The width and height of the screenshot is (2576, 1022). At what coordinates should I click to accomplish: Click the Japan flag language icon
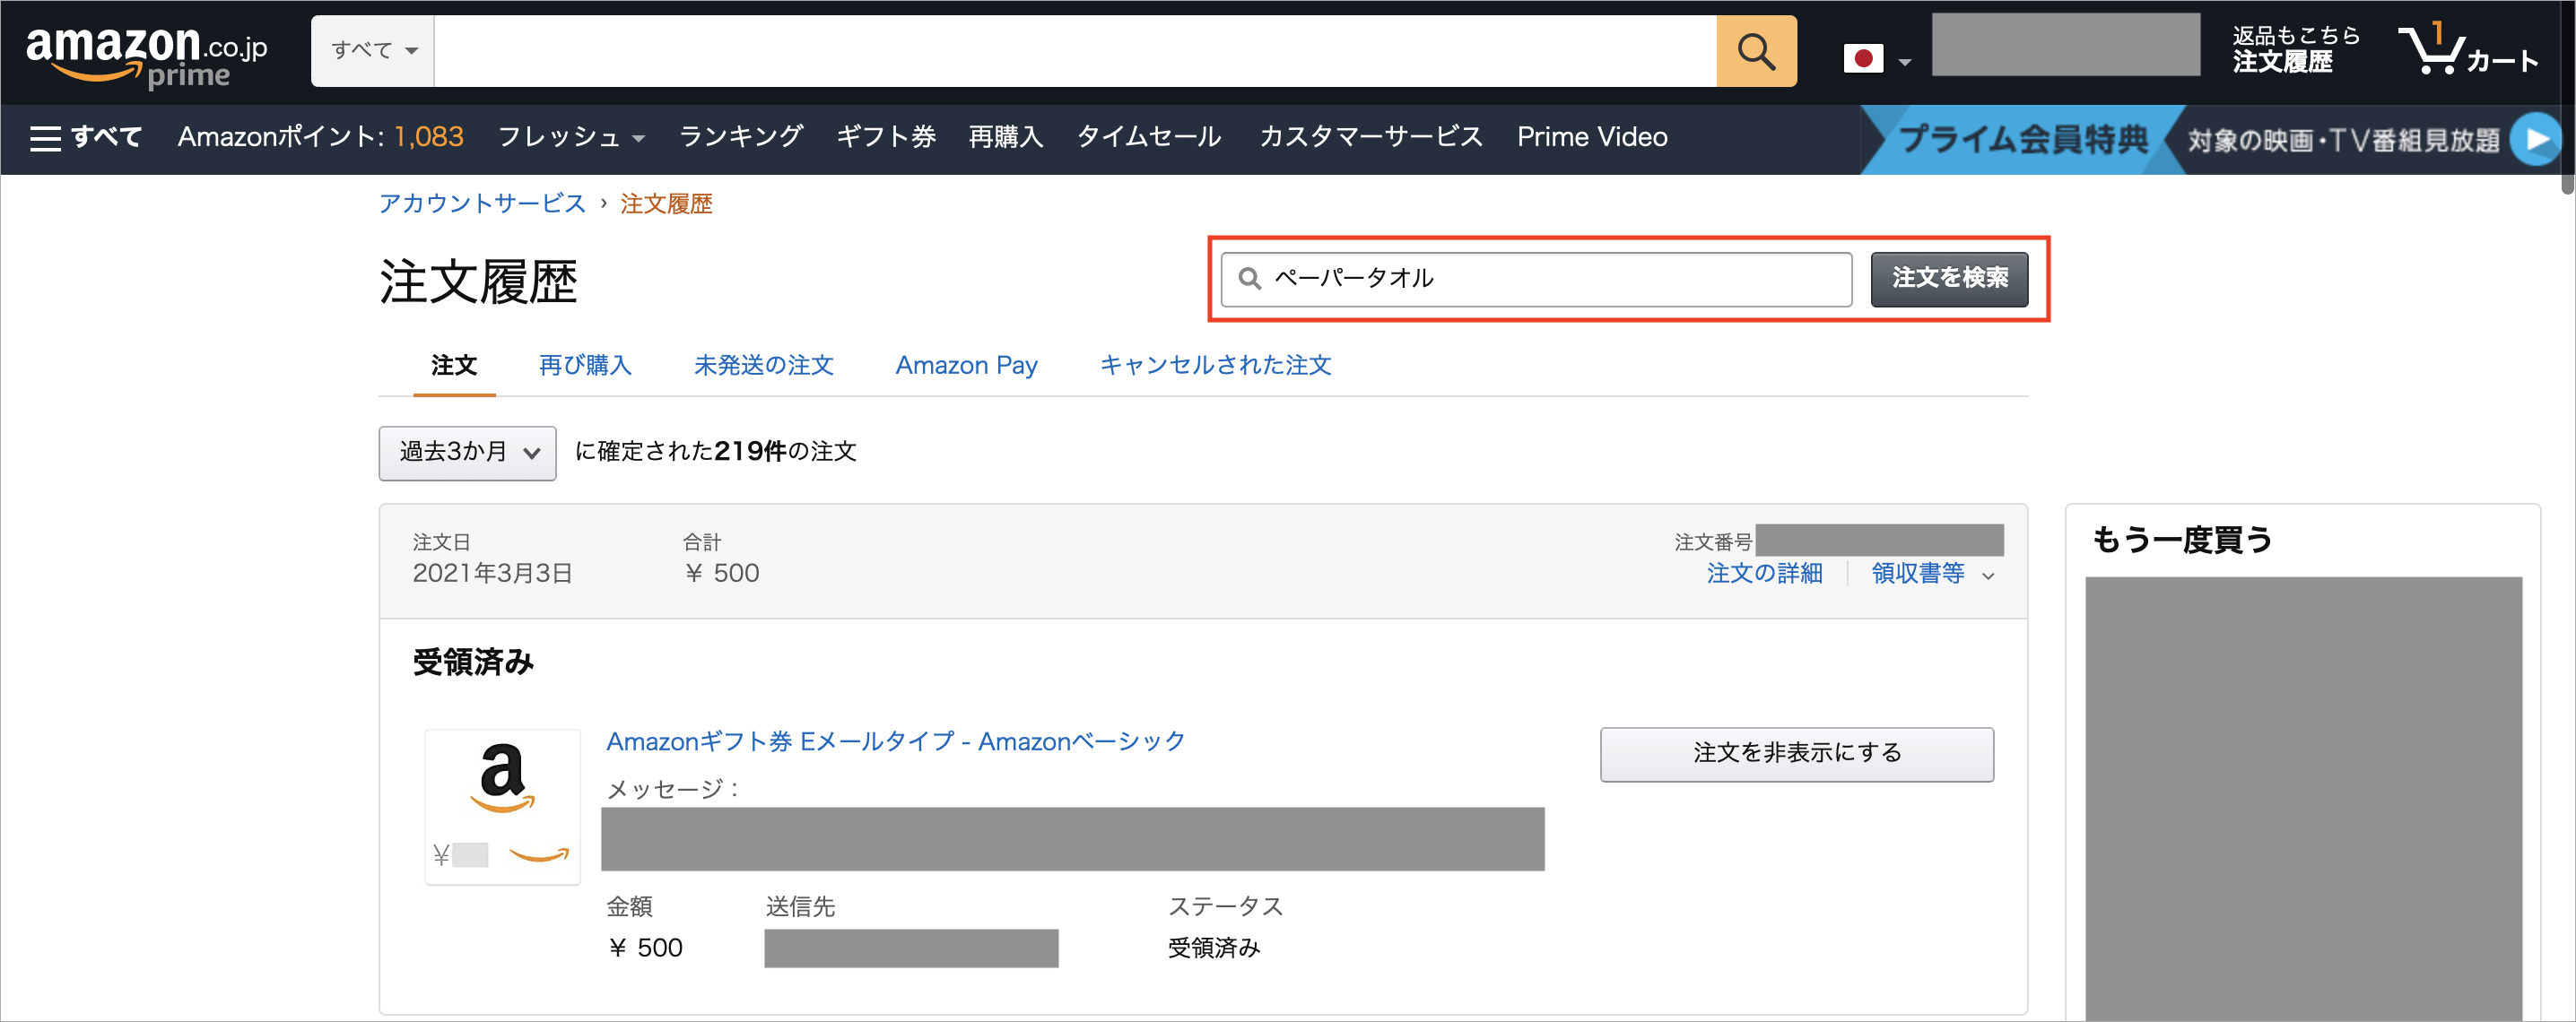pos(1863,59)
